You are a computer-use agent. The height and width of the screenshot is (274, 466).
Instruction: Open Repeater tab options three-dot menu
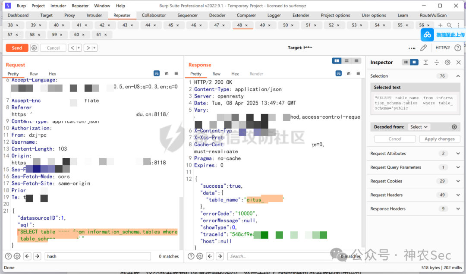pos(459,25)
